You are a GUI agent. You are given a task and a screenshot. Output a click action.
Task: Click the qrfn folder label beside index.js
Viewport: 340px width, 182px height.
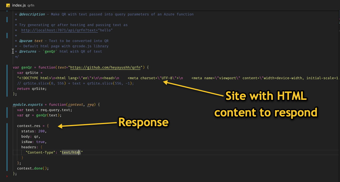tap(31, 5)
